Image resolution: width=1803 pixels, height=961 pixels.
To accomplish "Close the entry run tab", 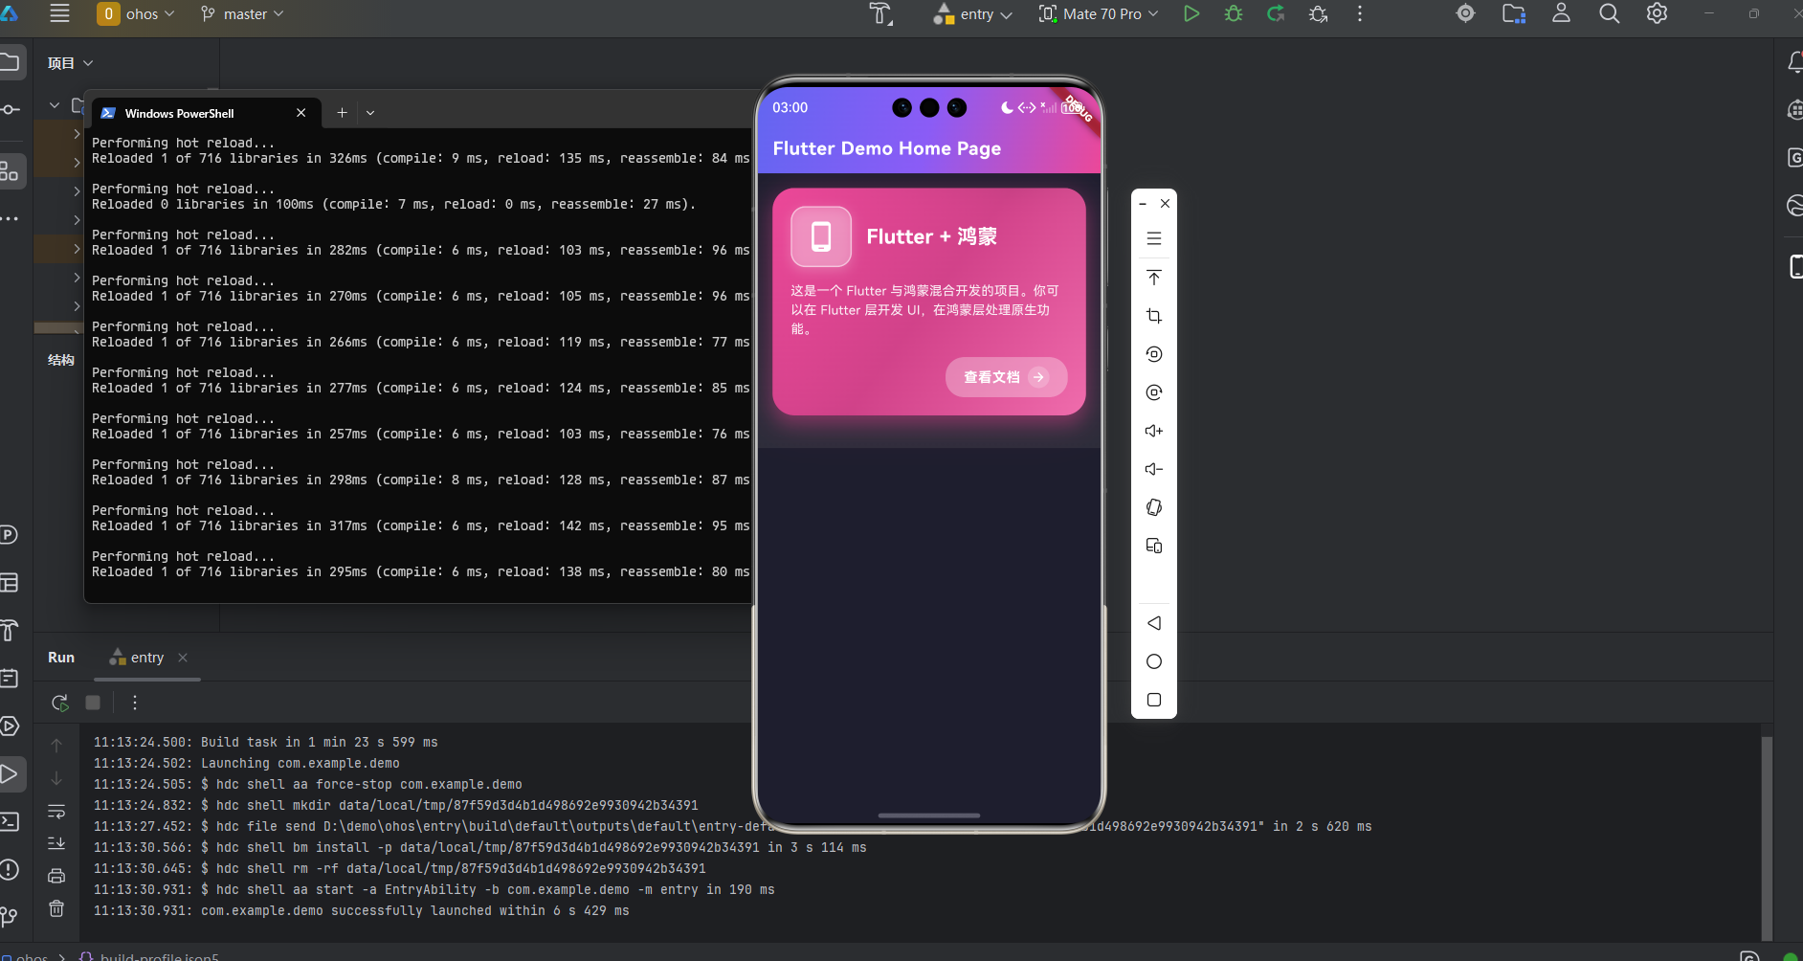I will [183, 658].
